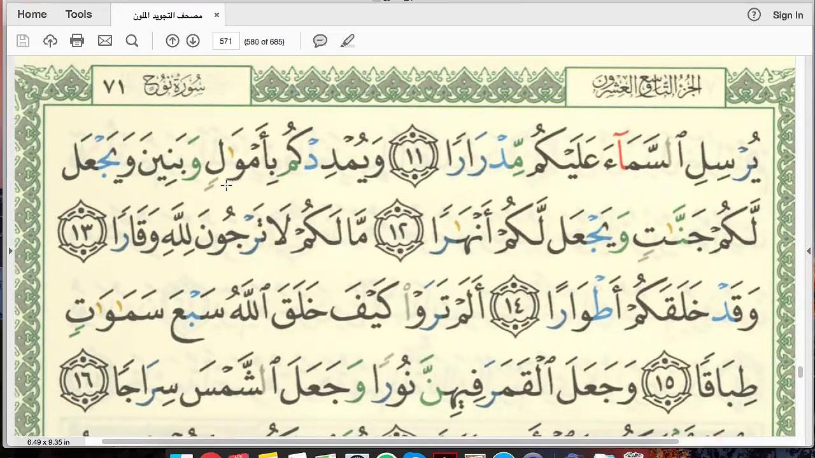
Task: Click verse marker ١٢ in the page
Action: click(399, 230)
